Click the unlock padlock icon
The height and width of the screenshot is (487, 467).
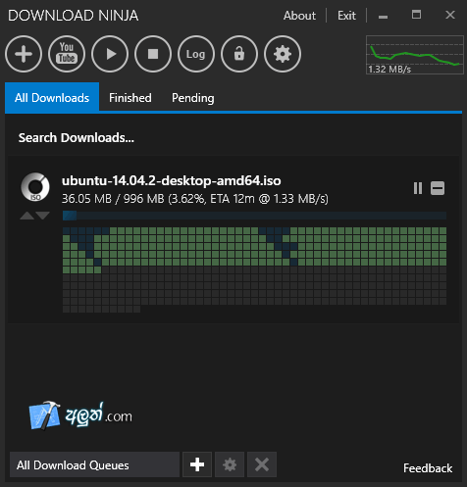pyautogui.click(x=239, y=54)
